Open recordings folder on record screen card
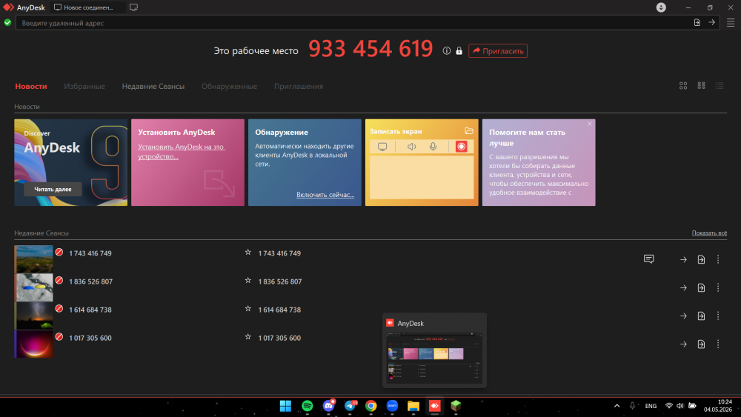 (x=469, y=131)
